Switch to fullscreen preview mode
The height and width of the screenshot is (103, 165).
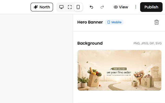(70, 7)
